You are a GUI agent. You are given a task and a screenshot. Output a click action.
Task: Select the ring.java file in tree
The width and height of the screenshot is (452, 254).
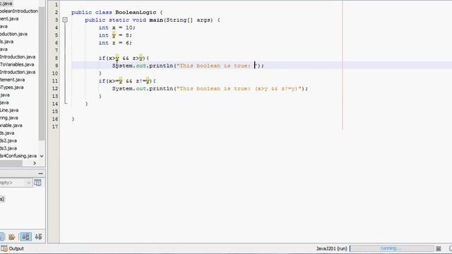[x=9, y=118]
